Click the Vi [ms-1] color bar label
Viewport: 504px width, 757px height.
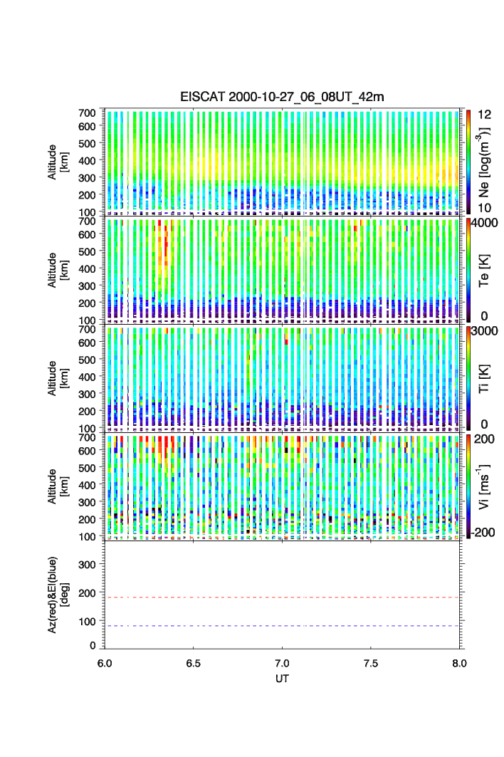[488, 485]
